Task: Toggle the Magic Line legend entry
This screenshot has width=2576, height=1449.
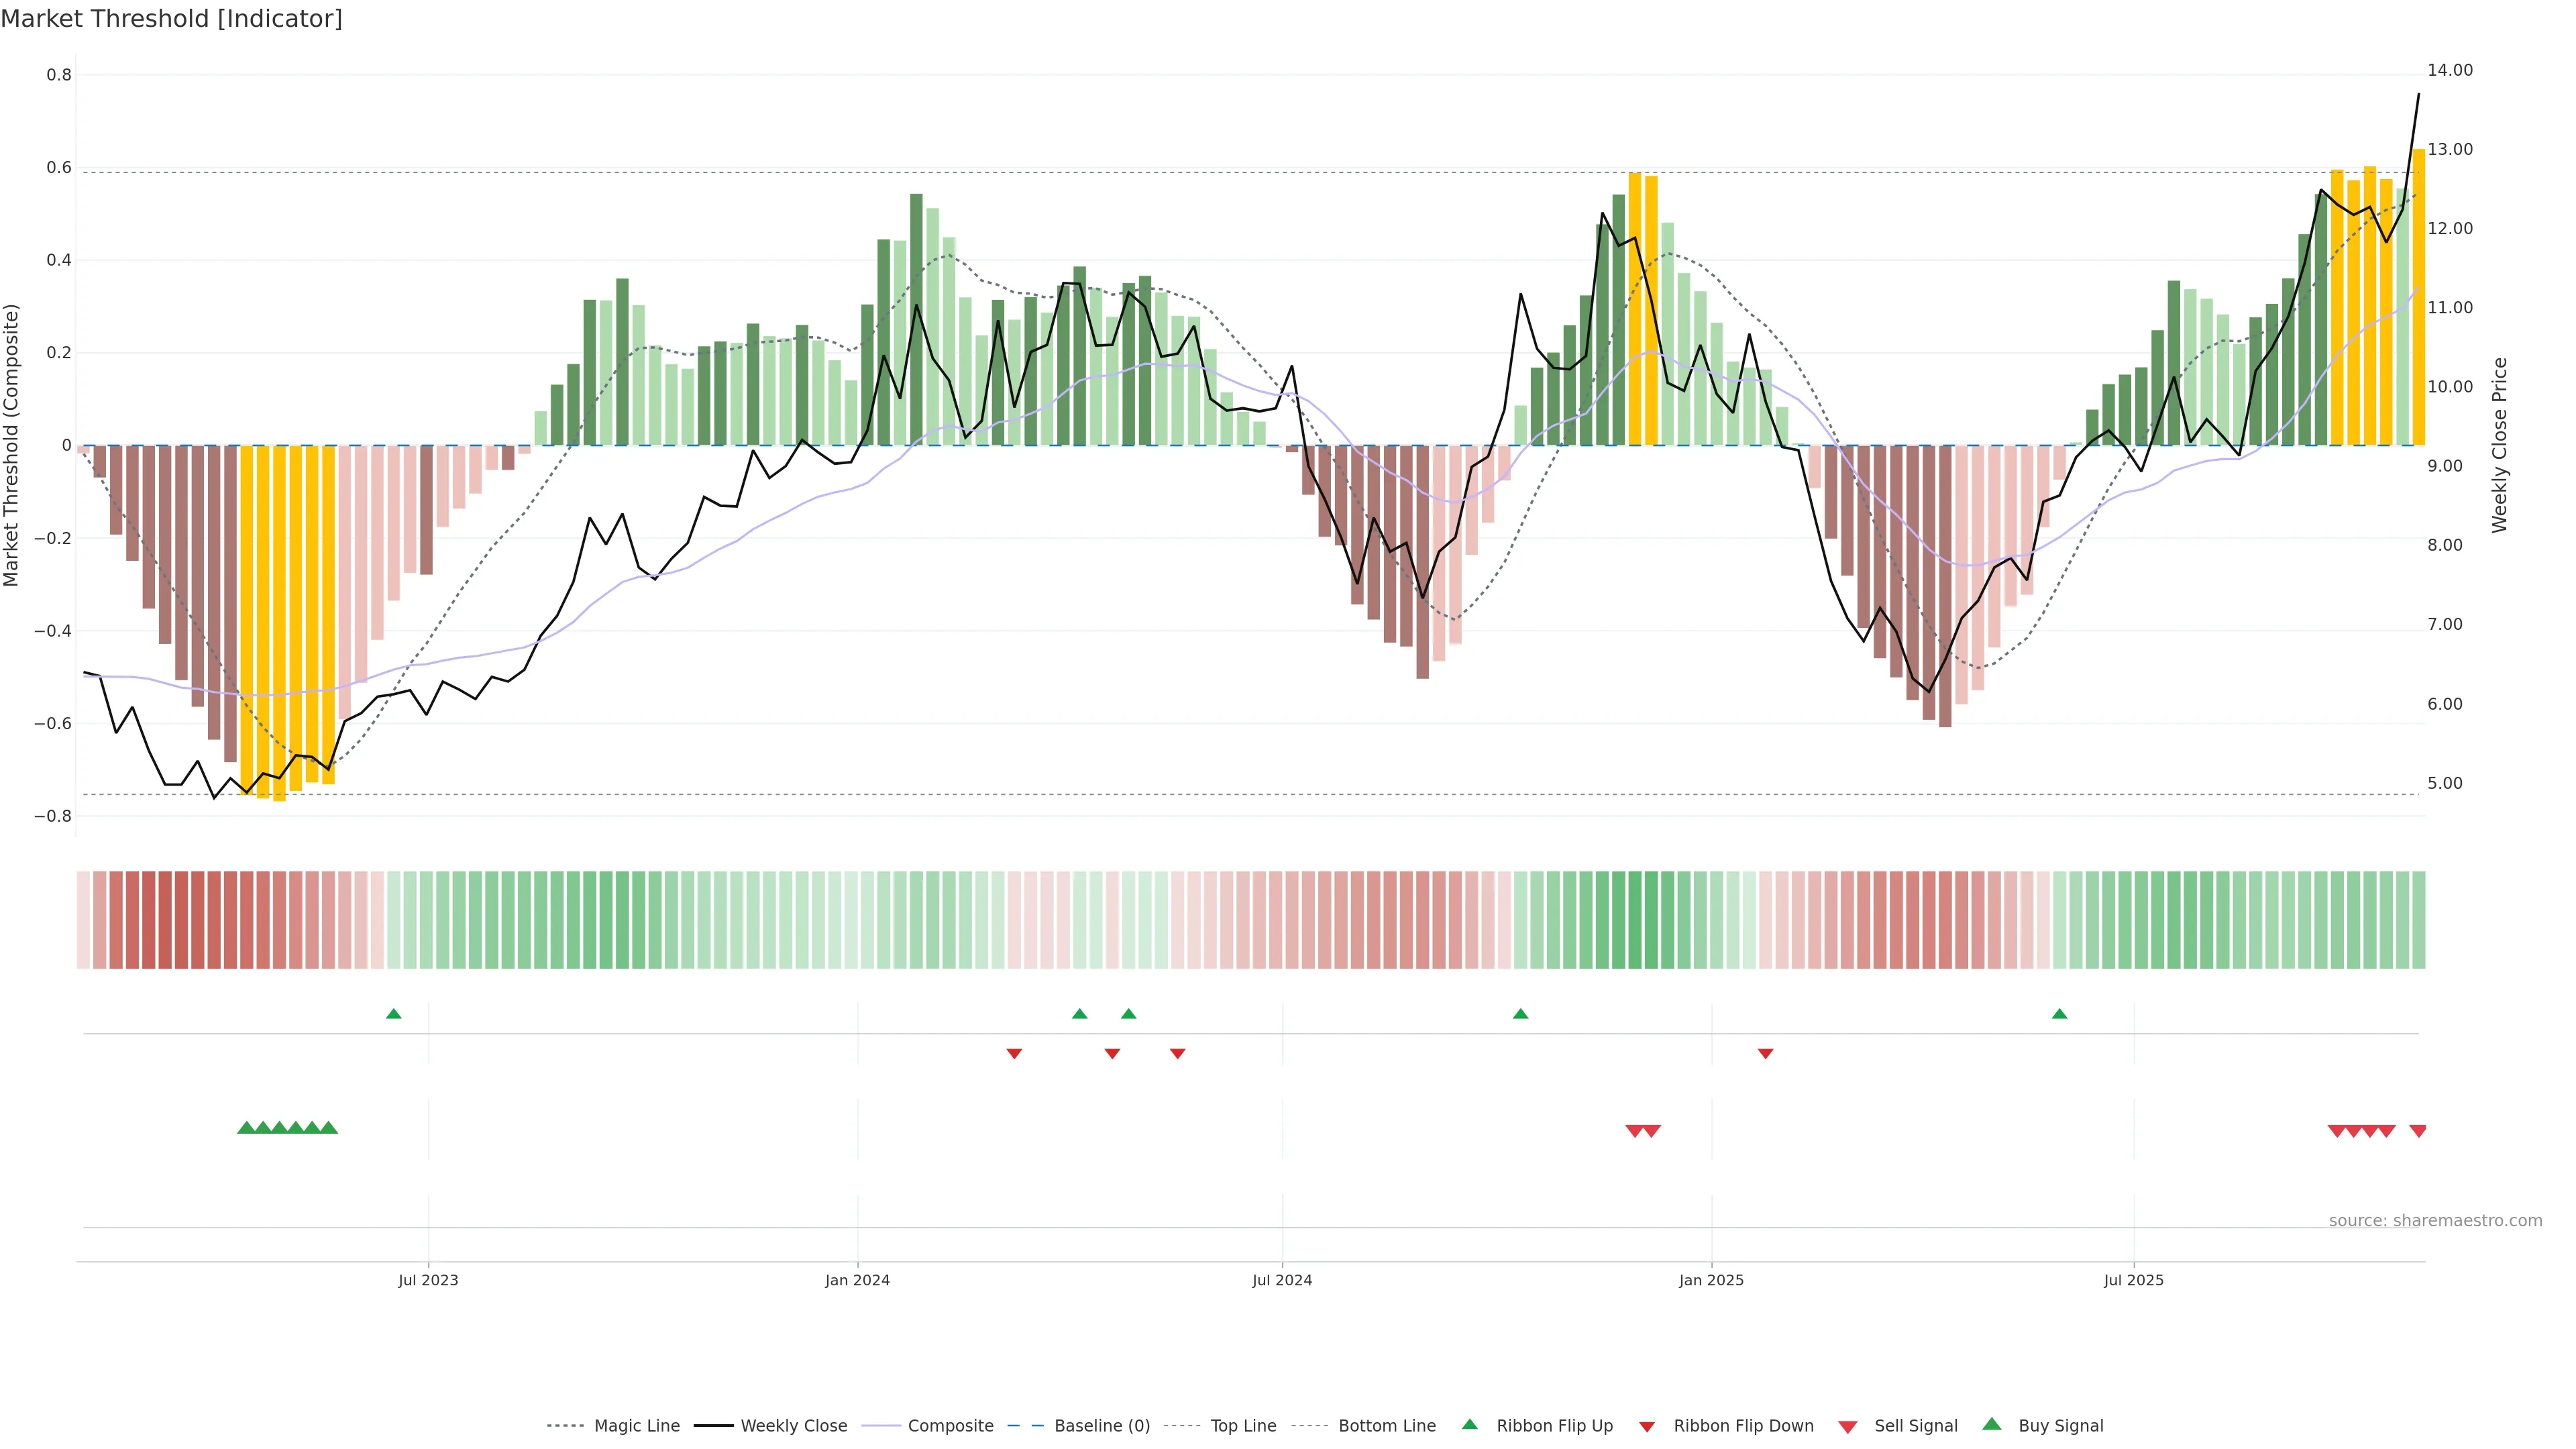Action: (636, 1426)
